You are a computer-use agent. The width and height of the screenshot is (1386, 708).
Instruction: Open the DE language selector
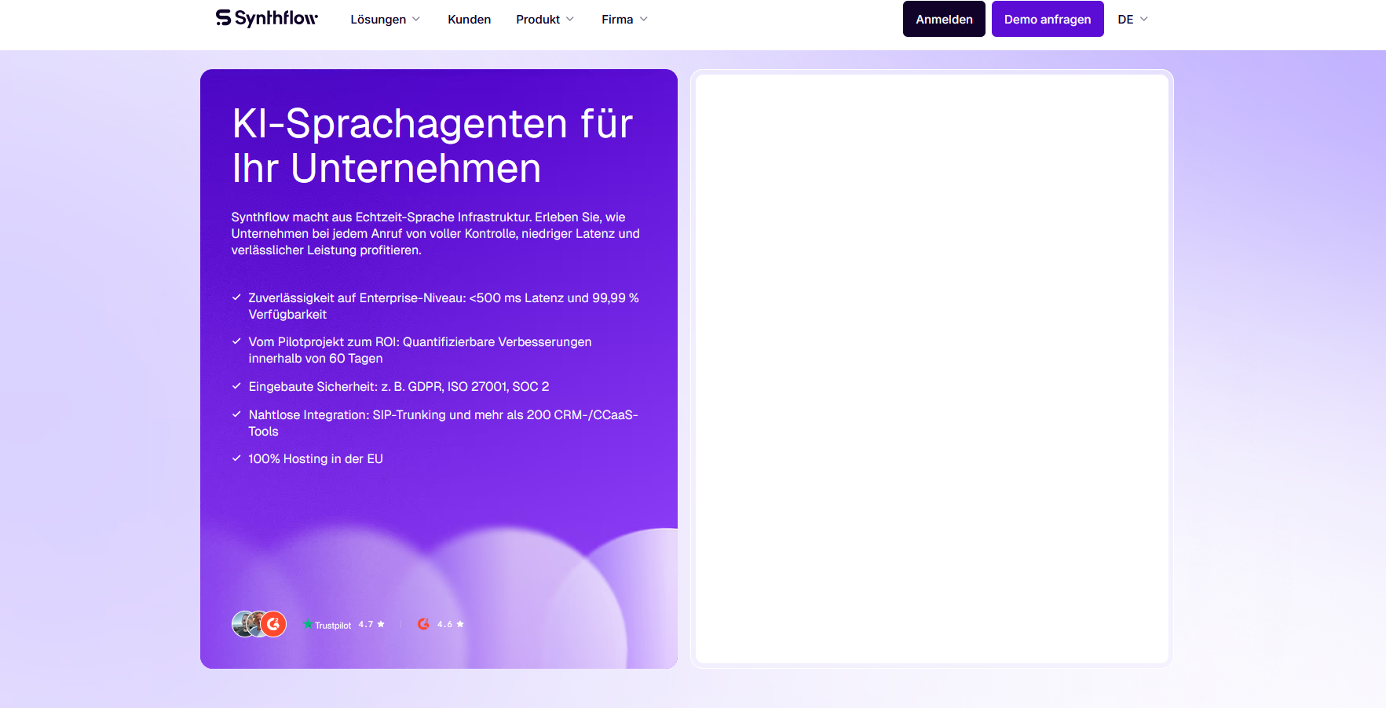(x=1132, y=19)
